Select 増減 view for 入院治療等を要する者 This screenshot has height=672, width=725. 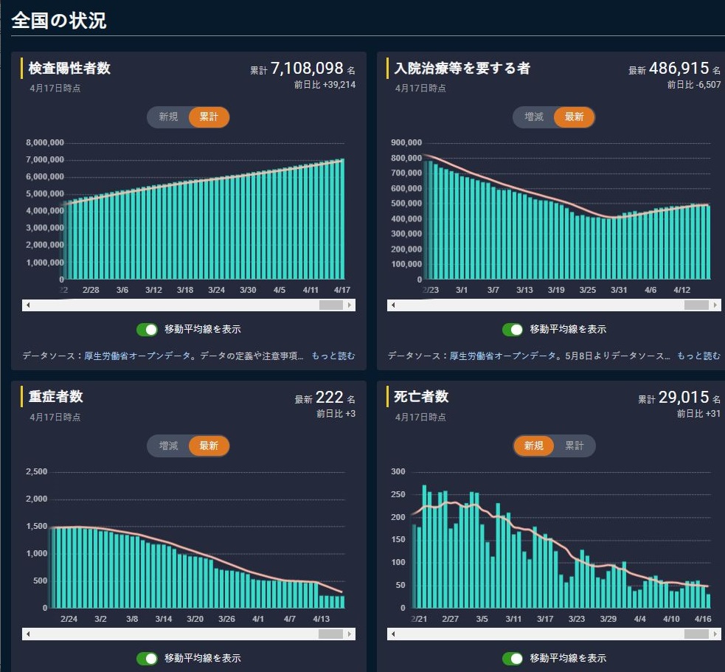(534, 117)
